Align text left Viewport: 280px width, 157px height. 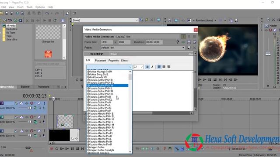(159, 67)
